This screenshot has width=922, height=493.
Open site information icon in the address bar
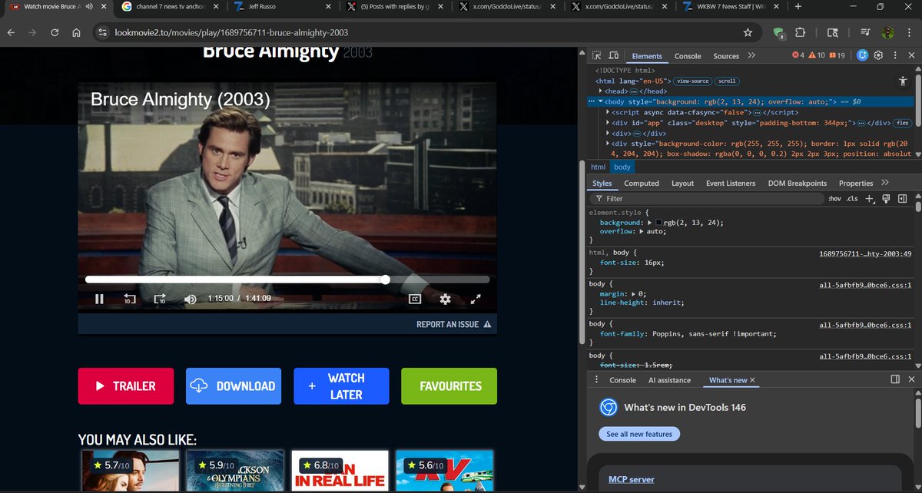point(102,33)
